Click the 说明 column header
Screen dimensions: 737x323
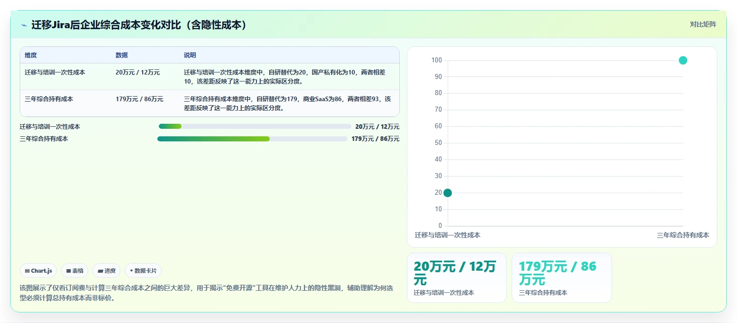pyautogui.click(x=190, y=55)
